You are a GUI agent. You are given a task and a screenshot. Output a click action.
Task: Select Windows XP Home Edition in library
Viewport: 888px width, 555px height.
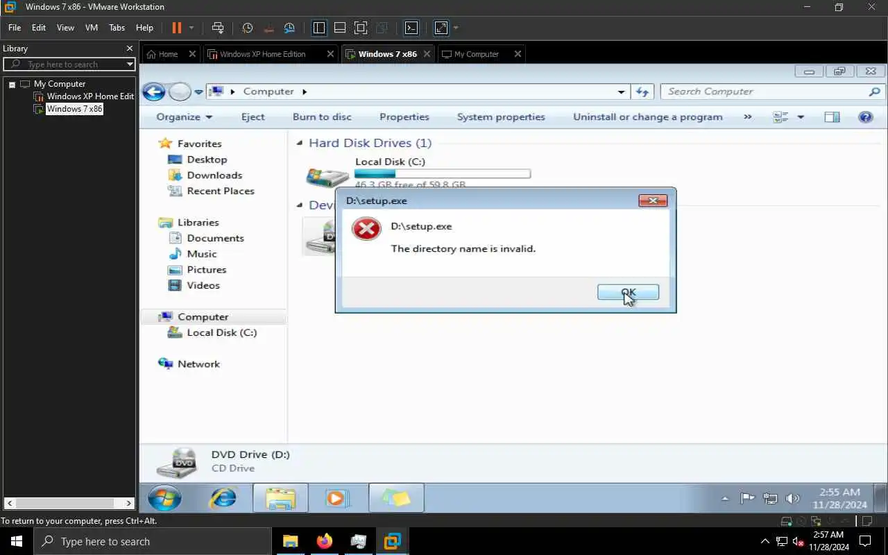[84, 96]
